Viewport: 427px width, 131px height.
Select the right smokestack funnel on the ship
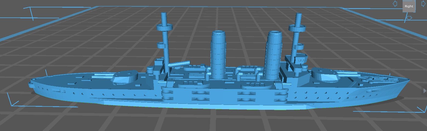274,54
